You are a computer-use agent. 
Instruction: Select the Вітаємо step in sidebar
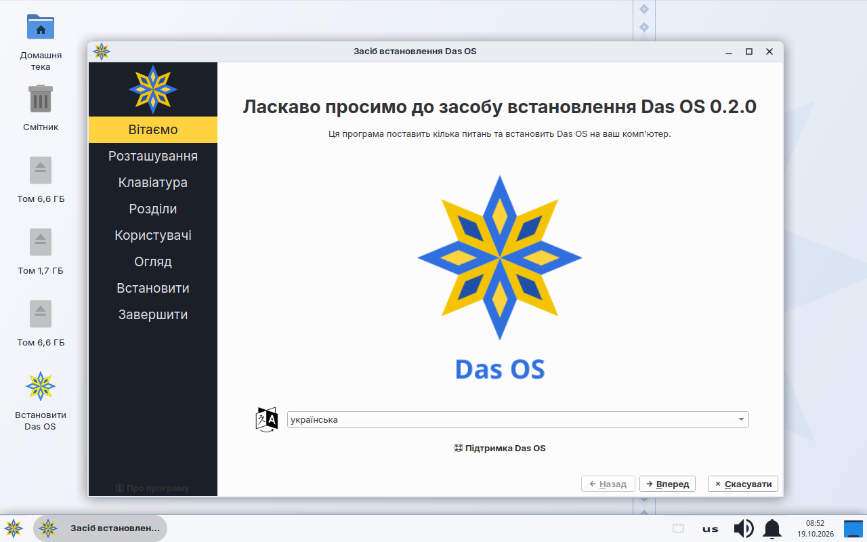tap(153, 129)
